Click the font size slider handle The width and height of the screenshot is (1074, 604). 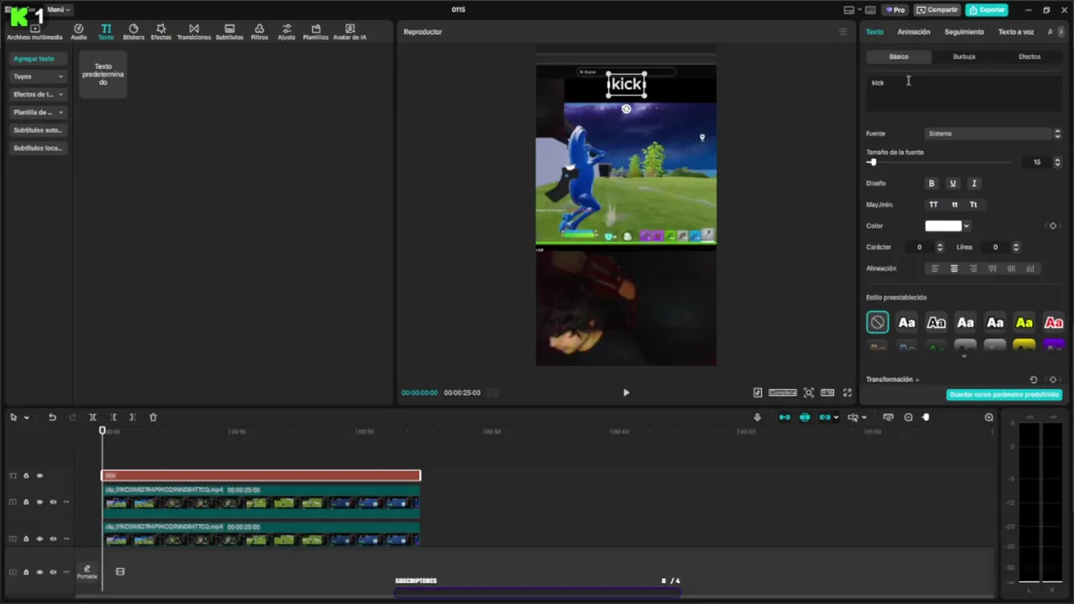click(x=873, y=162)
